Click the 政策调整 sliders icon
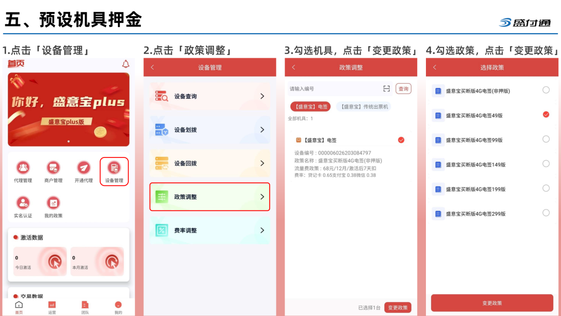The height and width of the screenshot is (316, 561). [162, 197]
